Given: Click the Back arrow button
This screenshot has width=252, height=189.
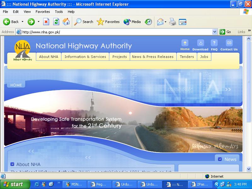Looking at the screenshot, I should coord(11,22).
